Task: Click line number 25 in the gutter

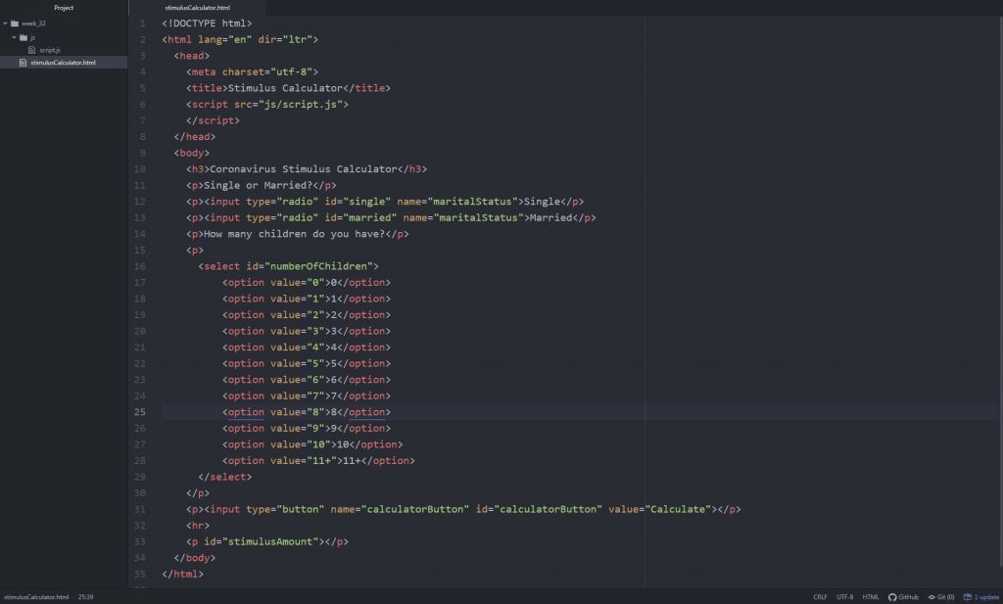Action: (139, 412)
